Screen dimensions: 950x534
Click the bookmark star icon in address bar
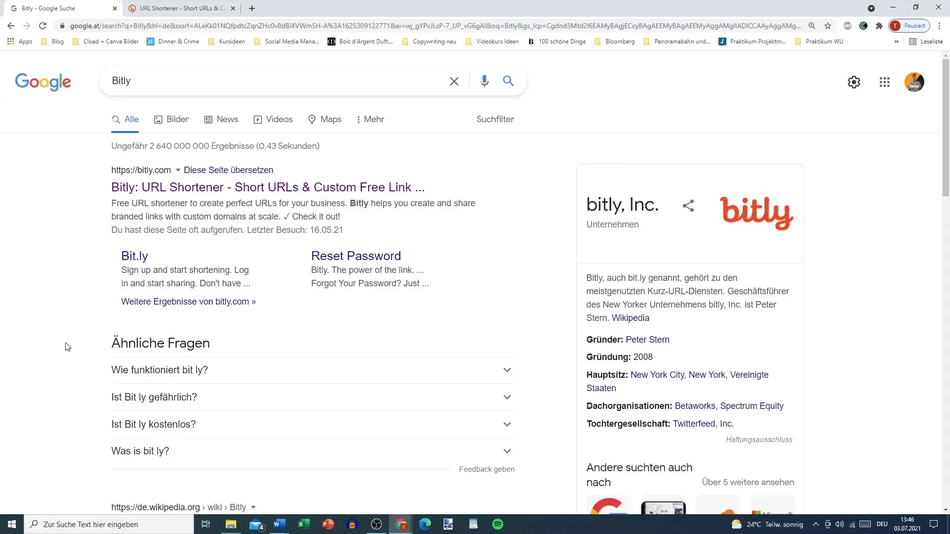[x=827, y=25]
